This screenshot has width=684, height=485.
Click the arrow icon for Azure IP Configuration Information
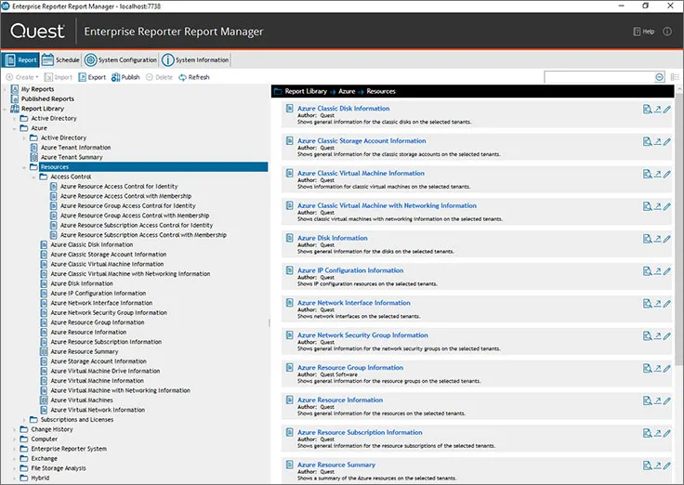click(x=658, y=271)
